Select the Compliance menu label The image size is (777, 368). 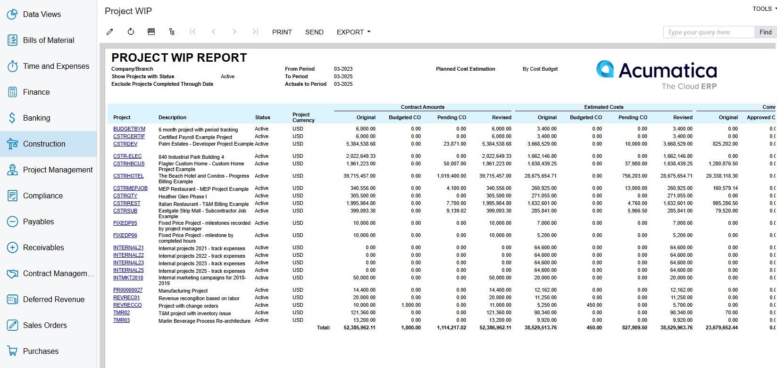[x=43, y=196]
